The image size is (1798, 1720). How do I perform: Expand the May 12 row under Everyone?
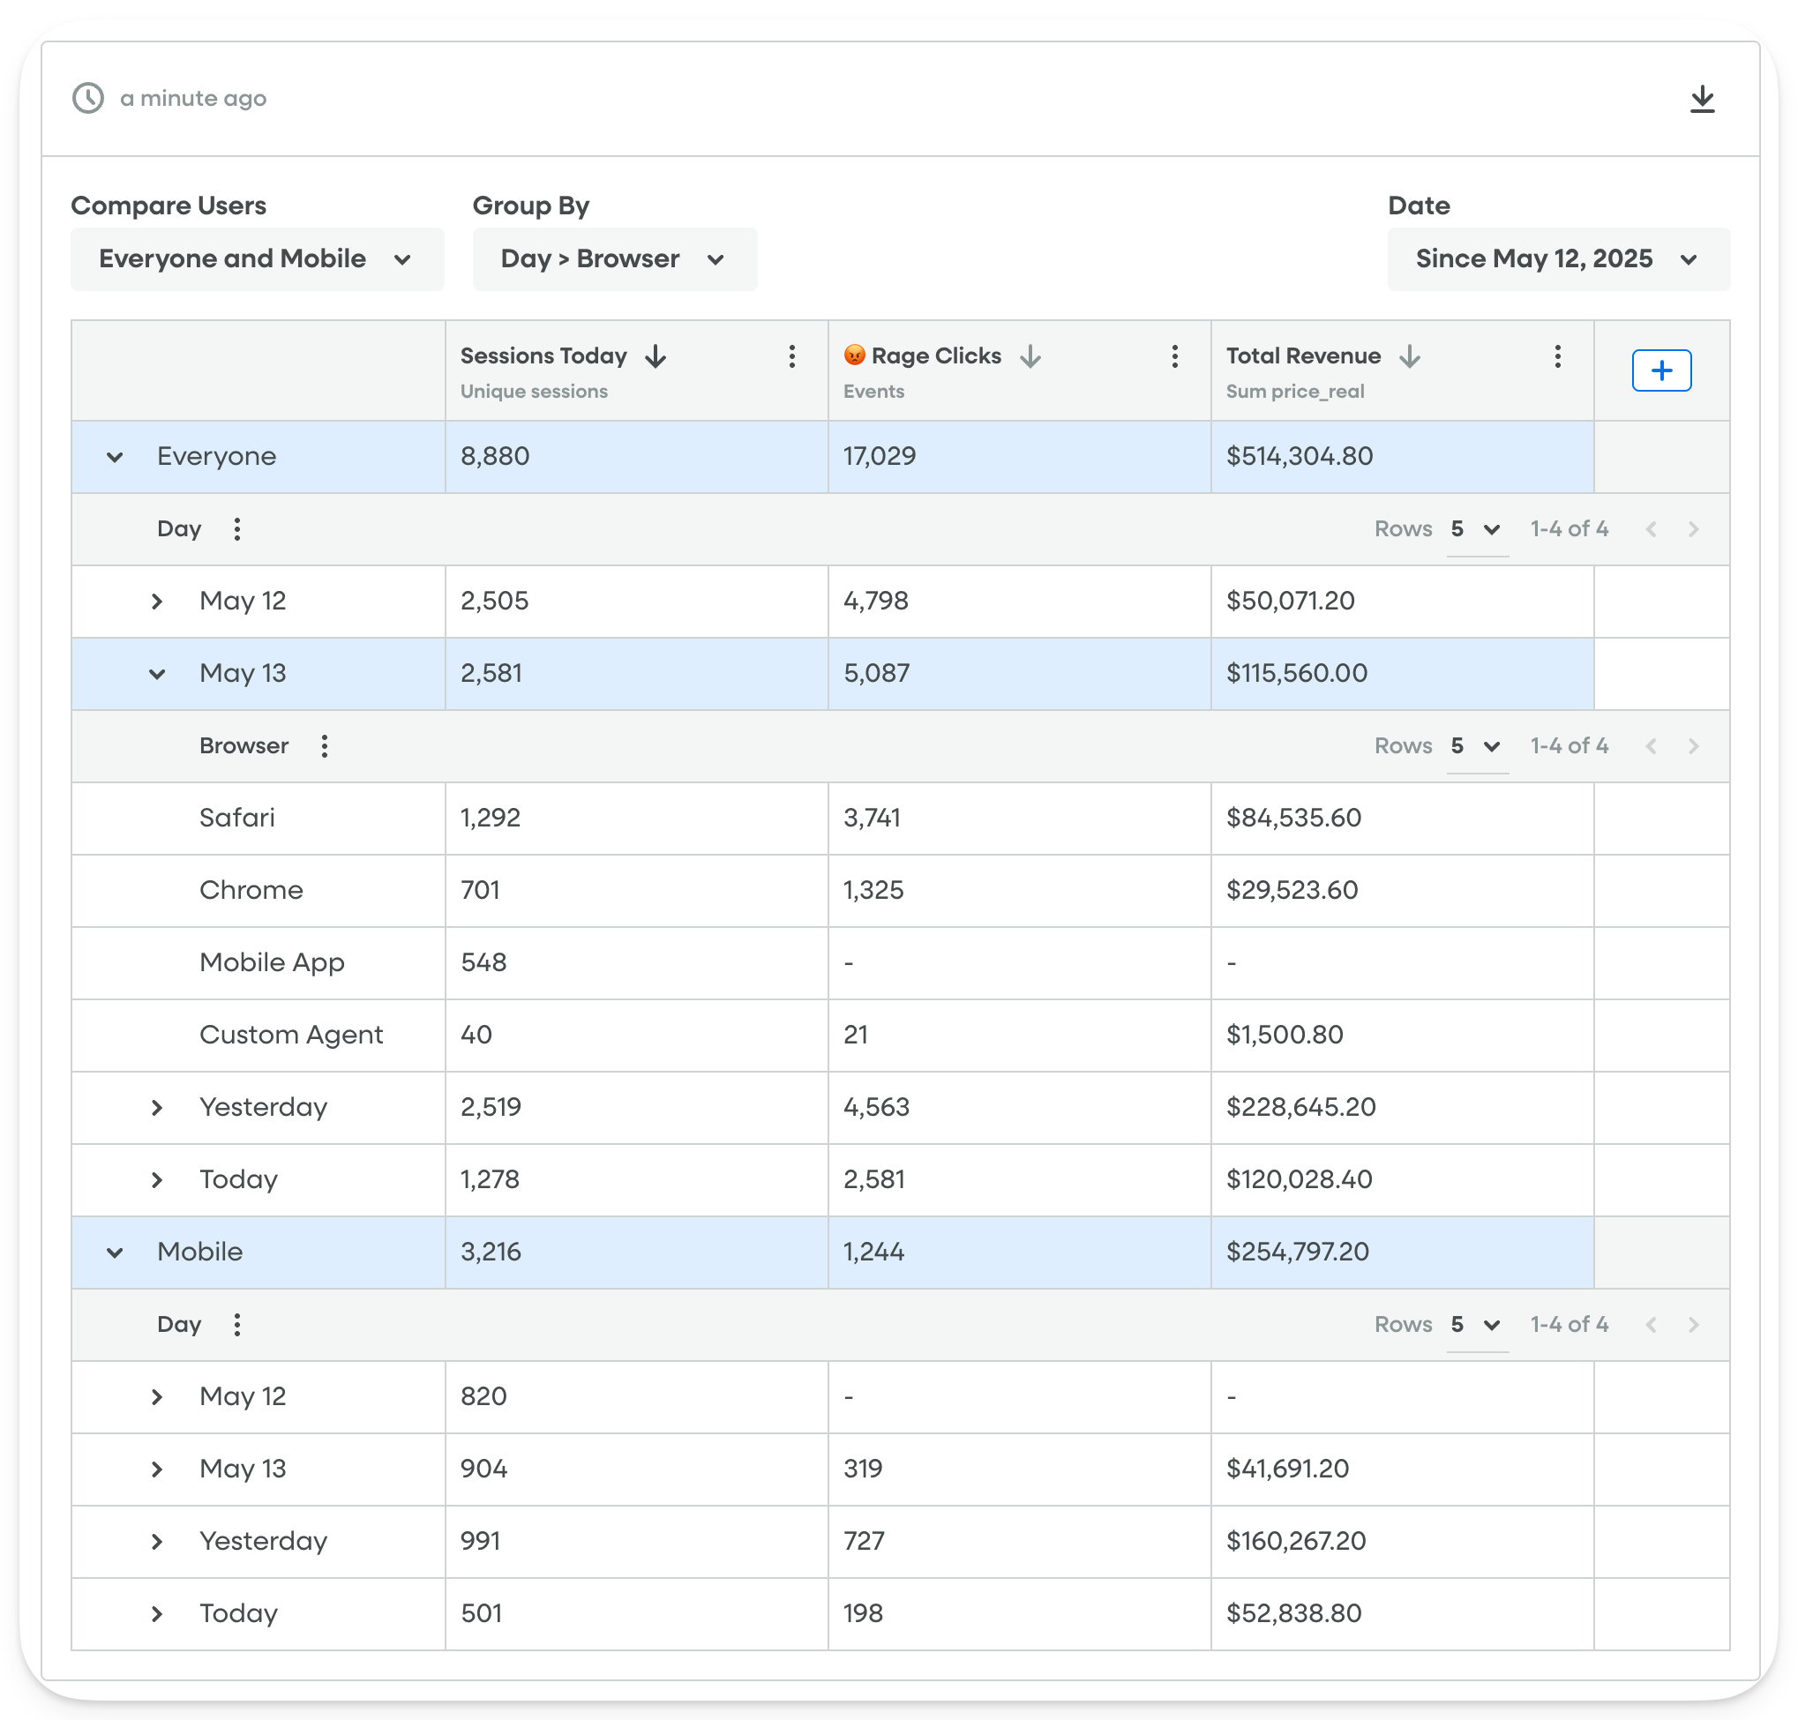coord(157,602)
